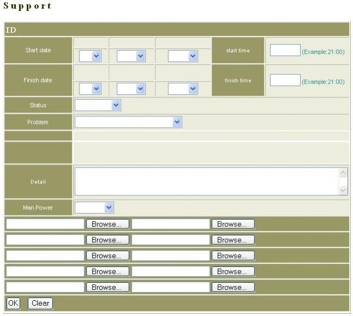Click second row left Browse button
Screen dimensions: 353x316
click(108, 240)
